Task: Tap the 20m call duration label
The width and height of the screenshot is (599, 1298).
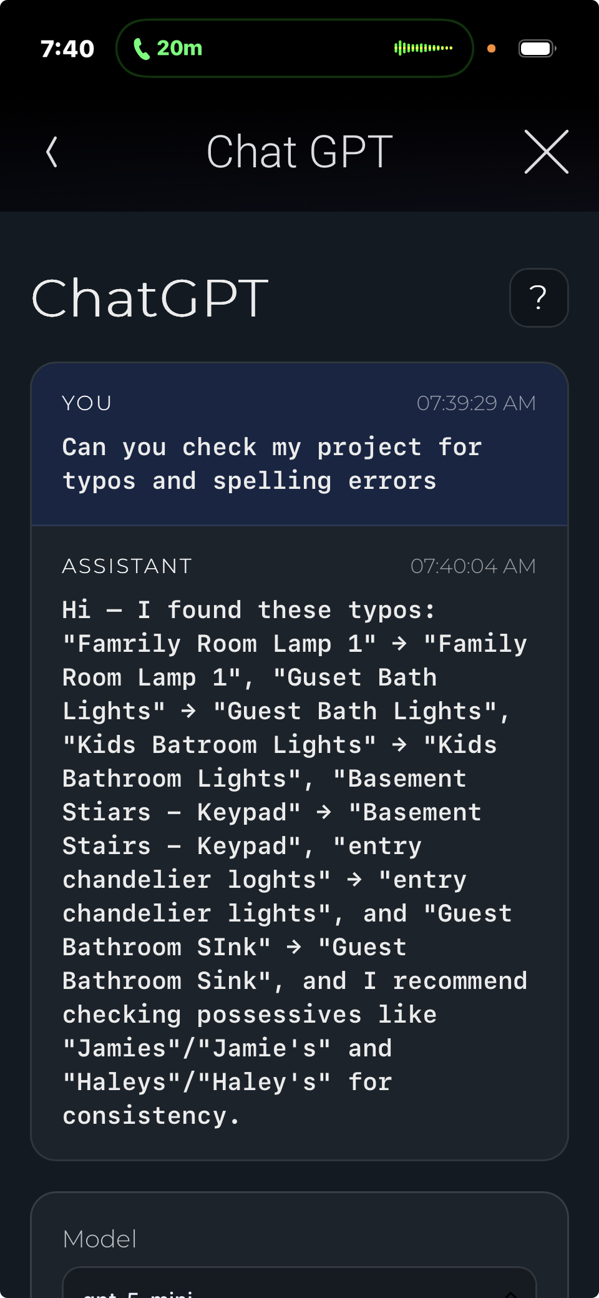Action: (180, 48)
